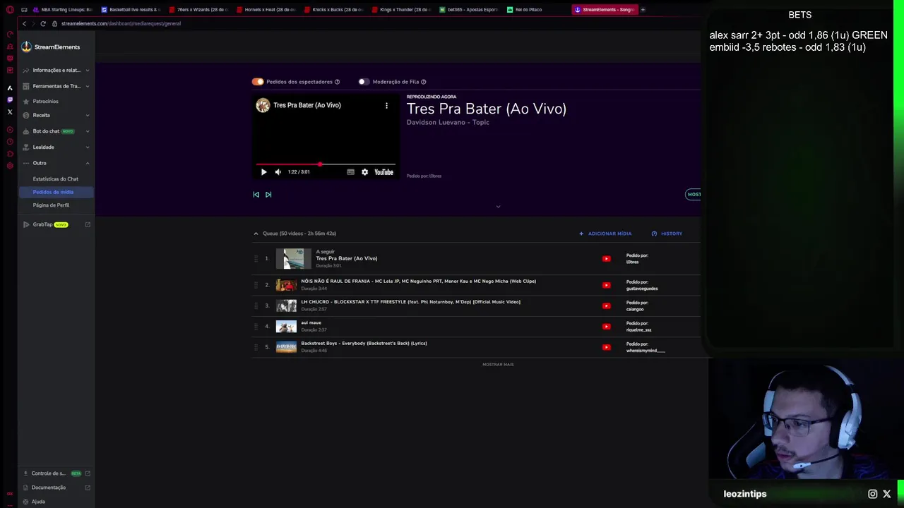
Task: Open YouTube link for Tres Pra Bater row
Action: click(x=606, y=259)
